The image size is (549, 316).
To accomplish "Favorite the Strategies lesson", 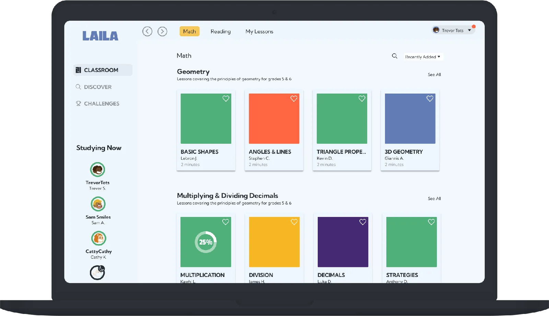I will 431,222.
